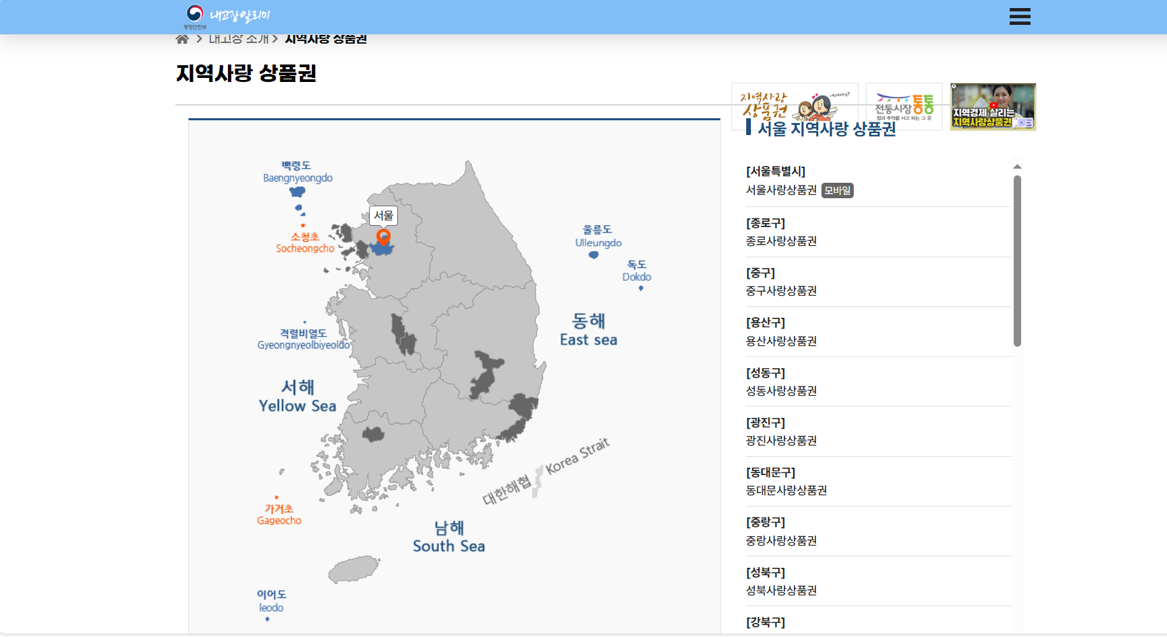Click the list scrollbar up arrow
The height and width of the screenshot is (637, 1167).
point(1017,166)
